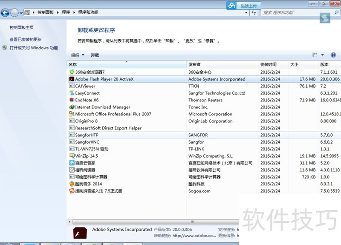The height and width of the screenshot is (245, 341).
Task: Expand the 控制面板 breadcrumb arrow
Action: point(58,12)
